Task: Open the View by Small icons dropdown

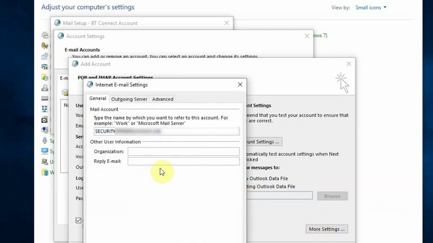Action: [371, 7]
